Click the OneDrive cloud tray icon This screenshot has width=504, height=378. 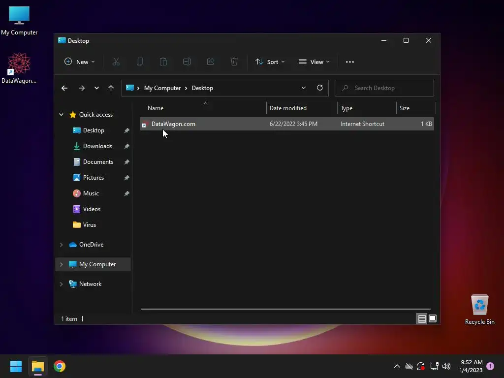409,366
